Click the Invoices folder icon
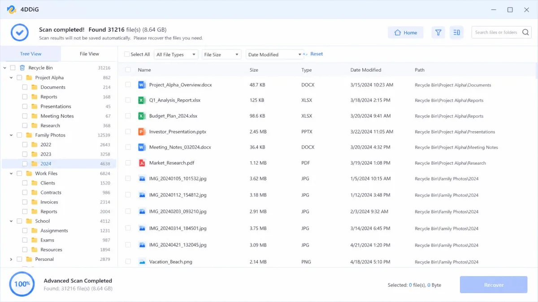Image resolution: width=538 pixels, height=302 pixels. [x=35, y=202]
